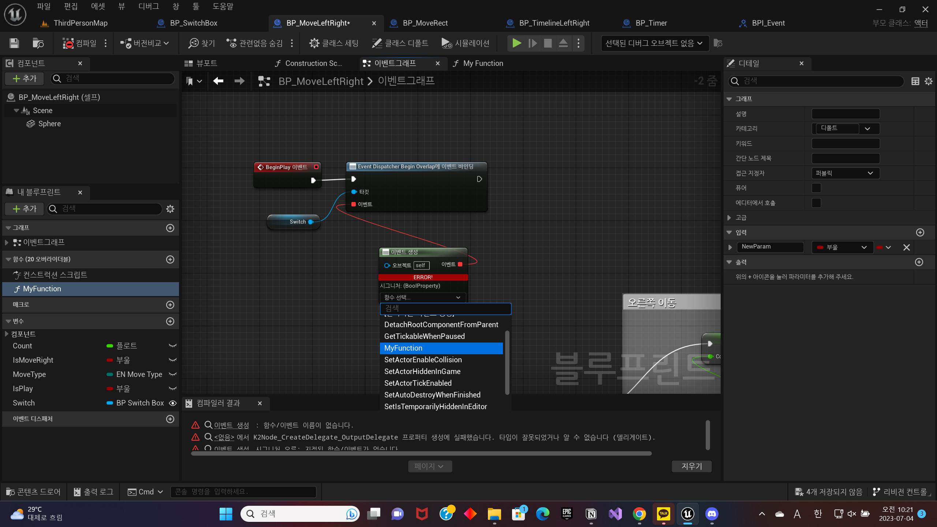Open the bookmarks icon dropdown in graph
The image size is (937, 527).
point(194,81)
